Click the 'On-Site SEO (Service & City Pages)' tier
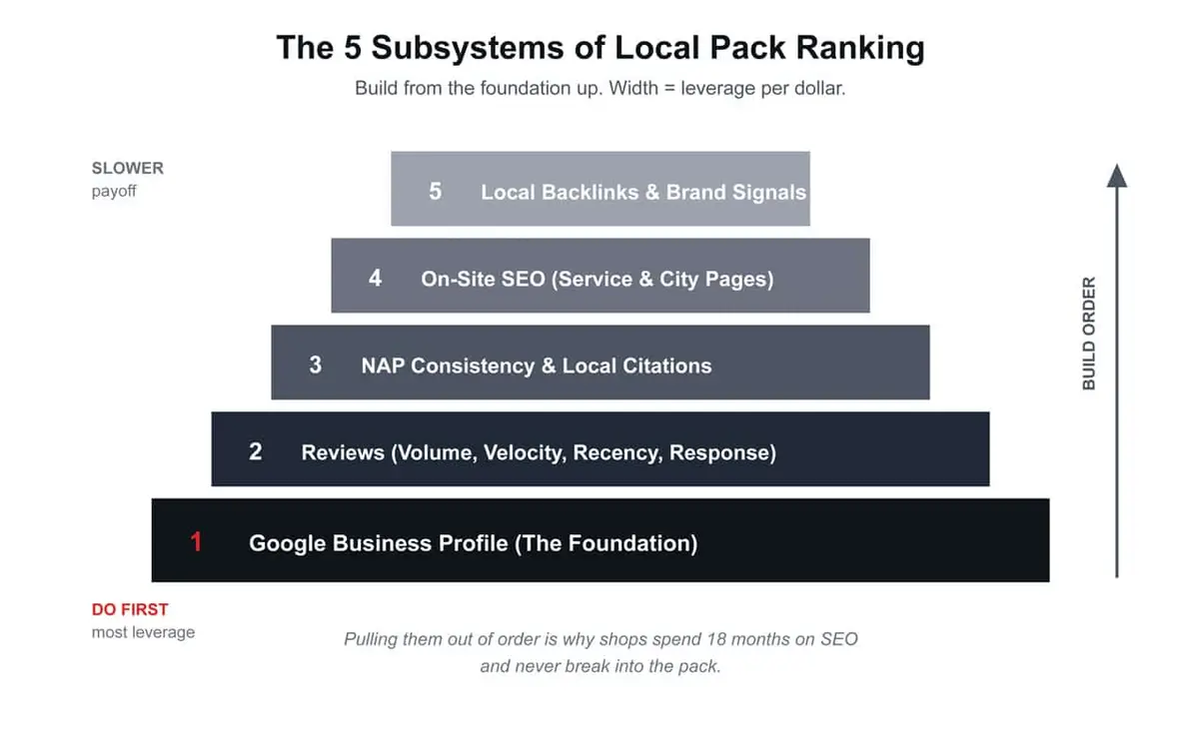The height and width of the screenshot is (750, 1199). pyautogui.click(x=600, y=276)
